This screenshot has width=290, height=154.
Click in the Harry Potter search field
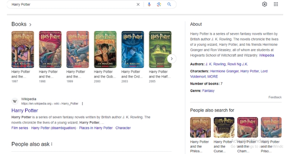pos(70,5)
